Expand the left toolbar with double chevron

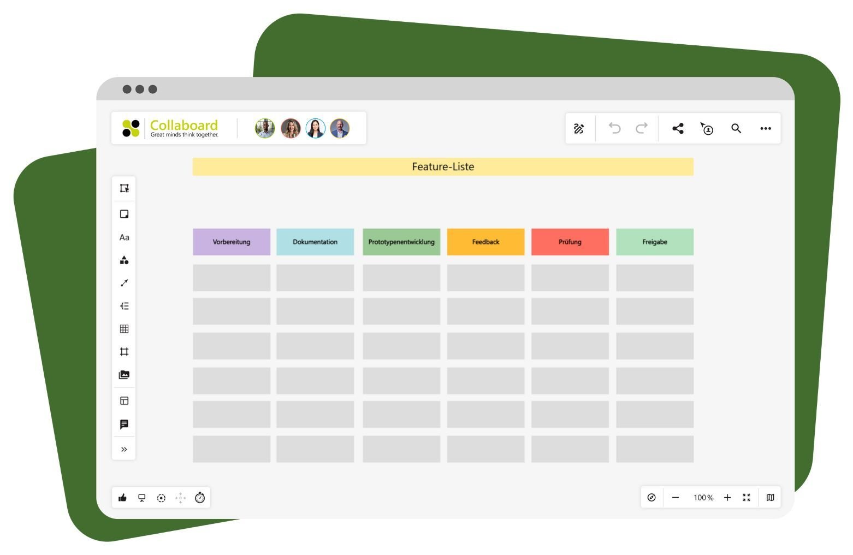pyautogui.click(x=124, y=450)
